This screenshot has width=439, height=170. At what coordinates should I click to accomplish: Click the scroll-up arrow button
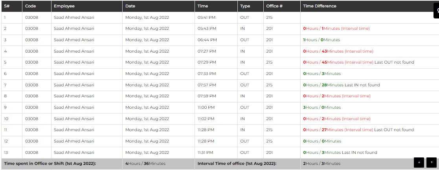(x=432, y=162)
